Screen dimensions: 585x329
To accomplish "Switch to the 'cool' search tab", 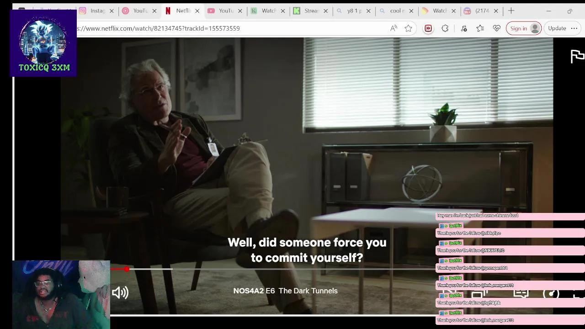I will click(393, 11).
